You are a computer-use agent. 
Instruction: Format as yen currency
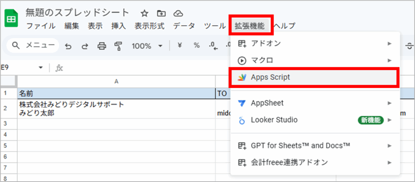click(180, 45)
